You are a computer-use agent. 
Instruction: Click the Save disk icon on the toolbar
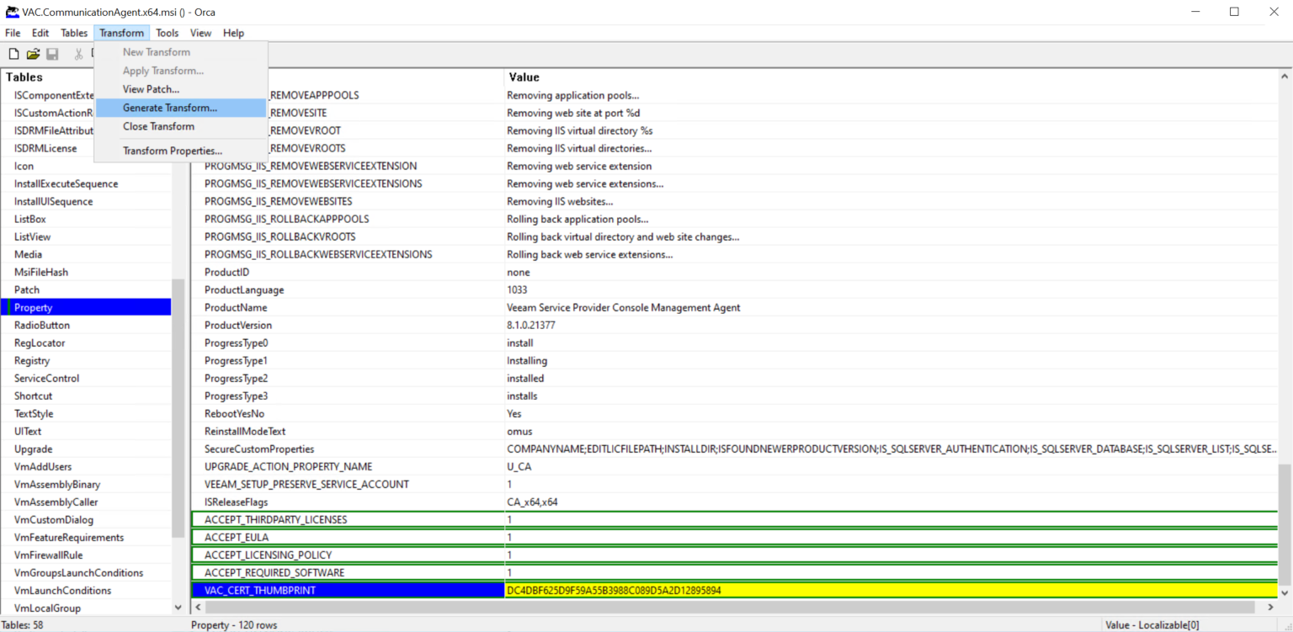pyautogui.click(x=52, y=53)
